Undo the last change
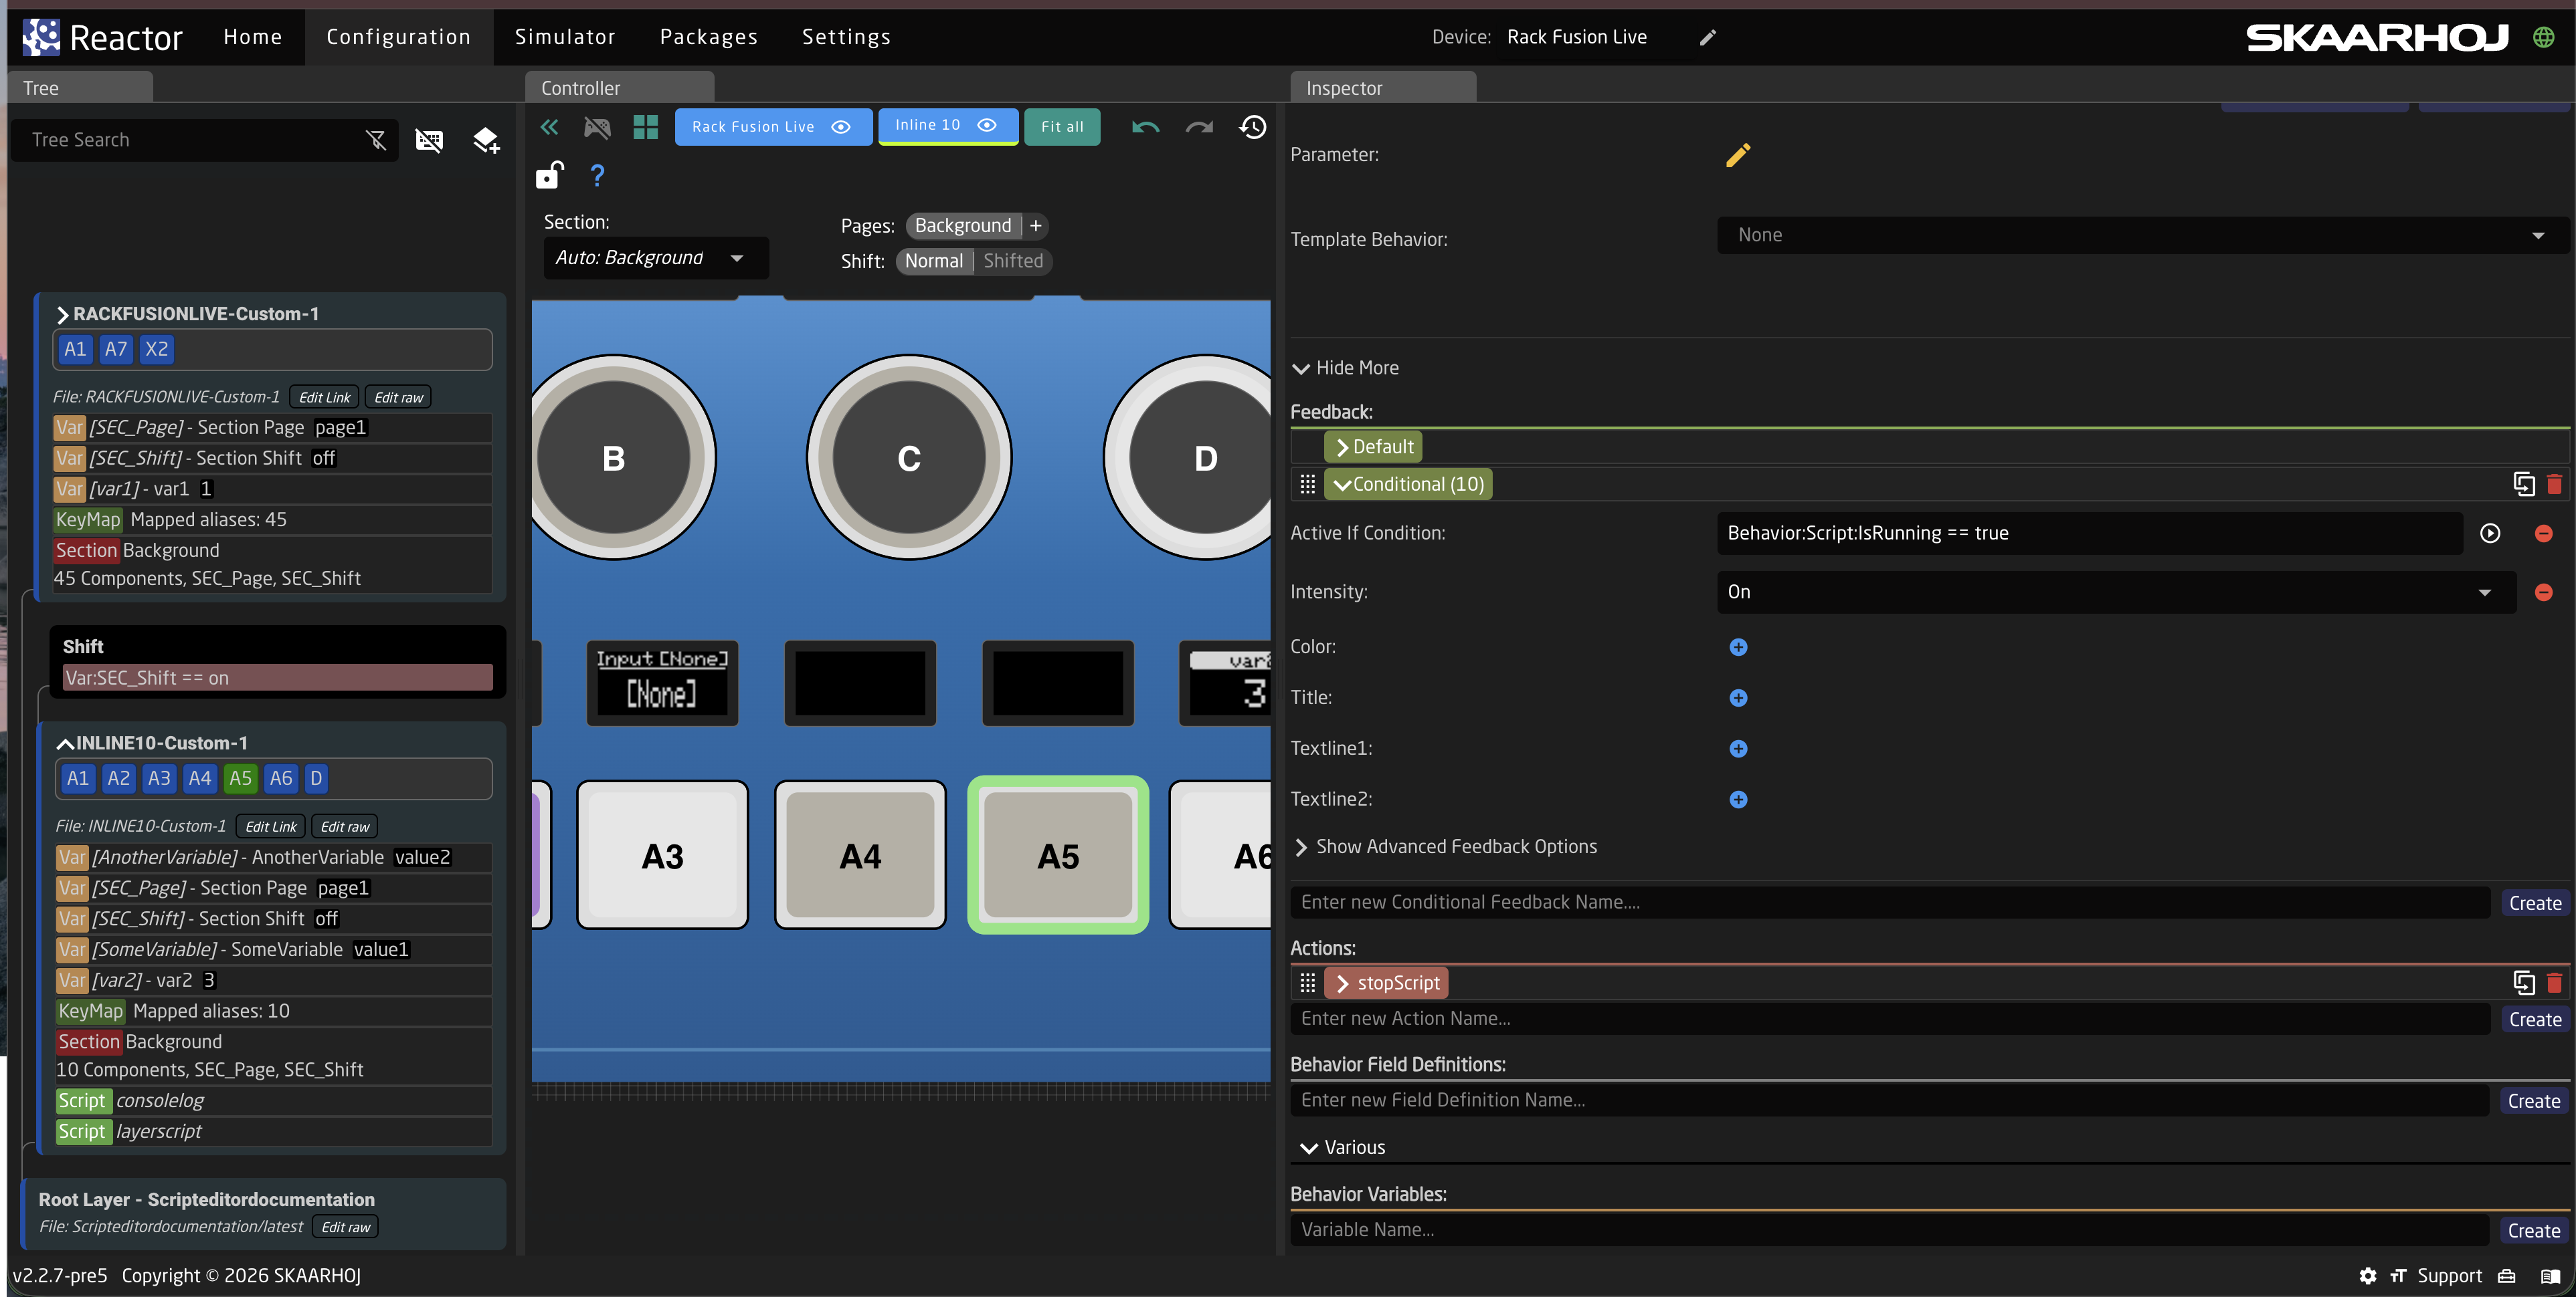This screenshot has width=2576, height=1297. [x=1145, y=127]
